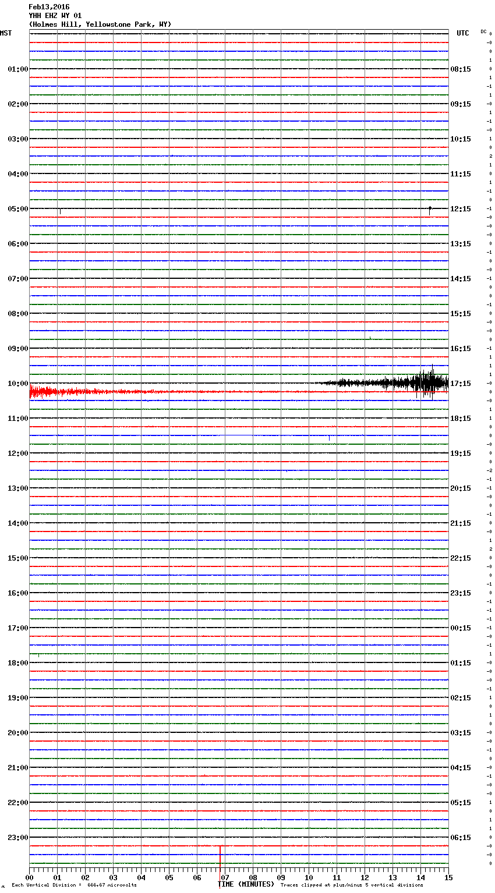Click minute-axis tick label 12
The height and width of the screenshot is (893, 495).
pos(365,877)
